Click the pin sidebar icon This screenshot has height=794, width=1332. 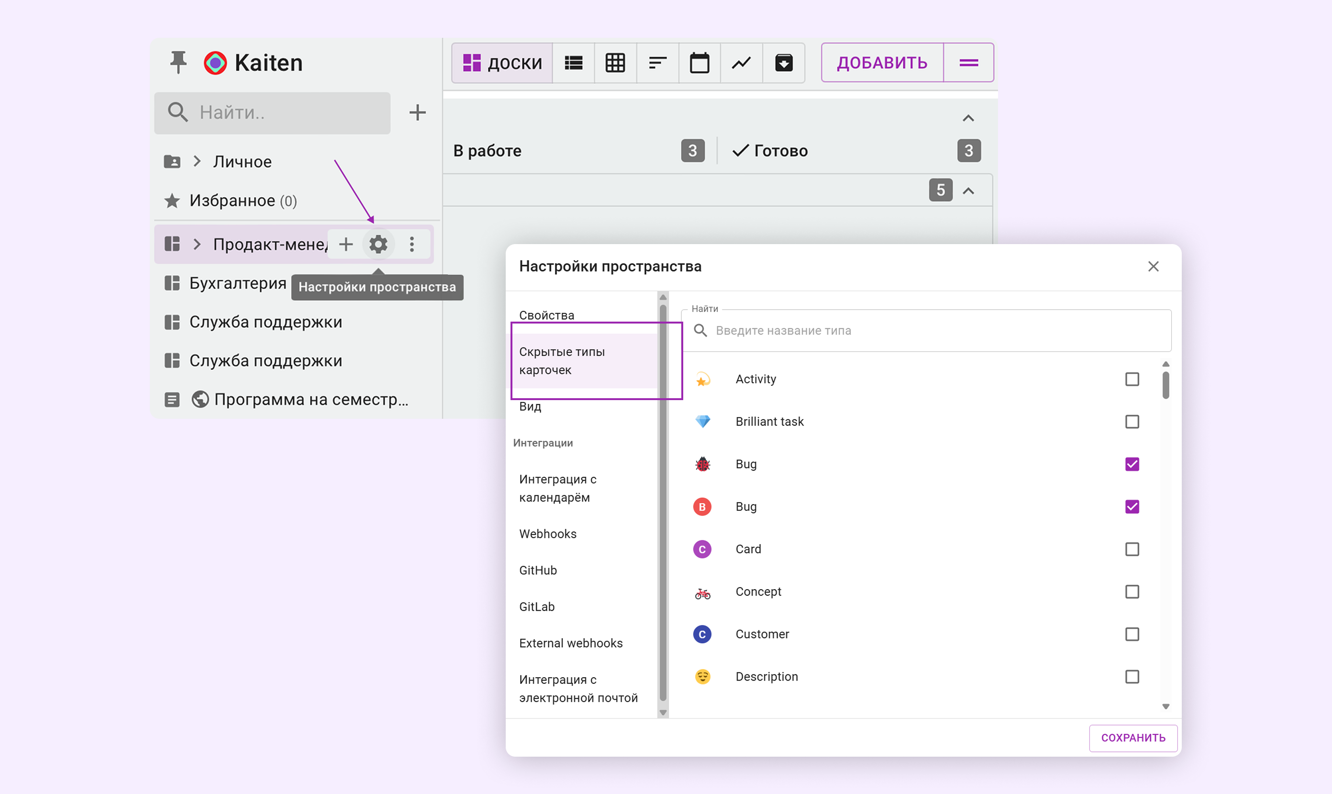(x=178, y=63)
